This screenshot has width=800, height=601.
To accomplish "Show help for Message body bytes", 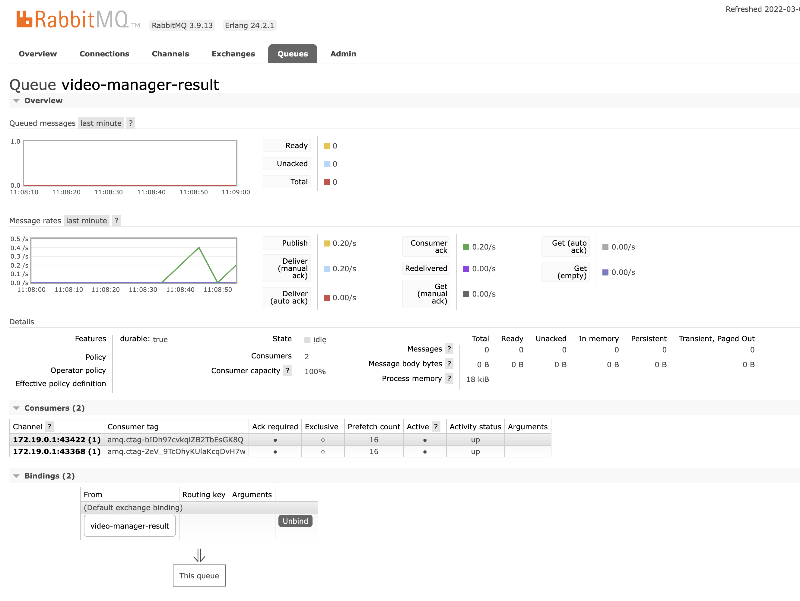I will pos(449,364).
